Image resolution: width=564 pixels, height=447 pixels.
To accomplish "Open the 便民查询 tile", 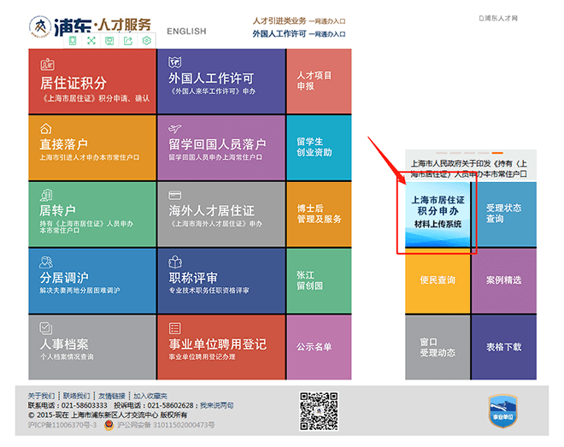I will [438, 280].
